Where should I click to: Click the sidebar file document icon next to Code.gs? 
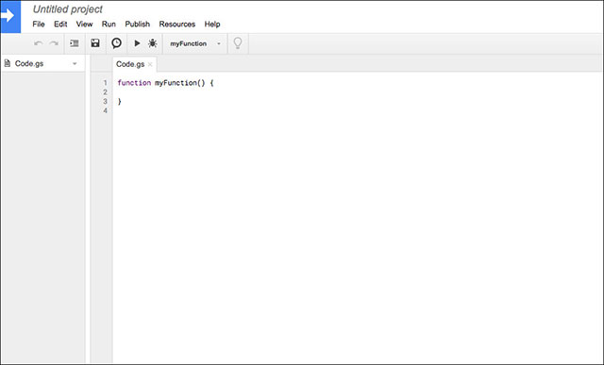[8, 63]
